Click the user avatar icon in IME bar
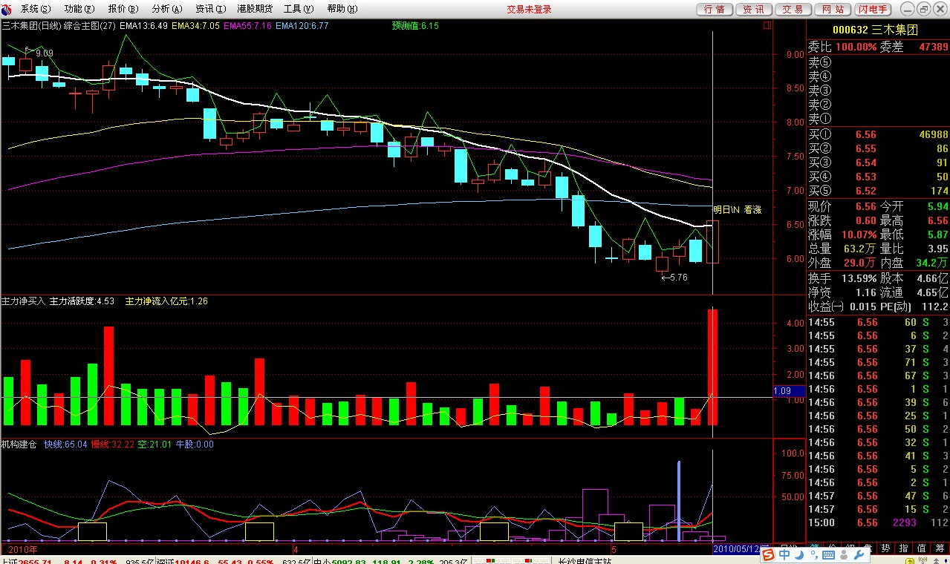The height and width of the screenshot is (564, 950). click(x=844, y=554)
